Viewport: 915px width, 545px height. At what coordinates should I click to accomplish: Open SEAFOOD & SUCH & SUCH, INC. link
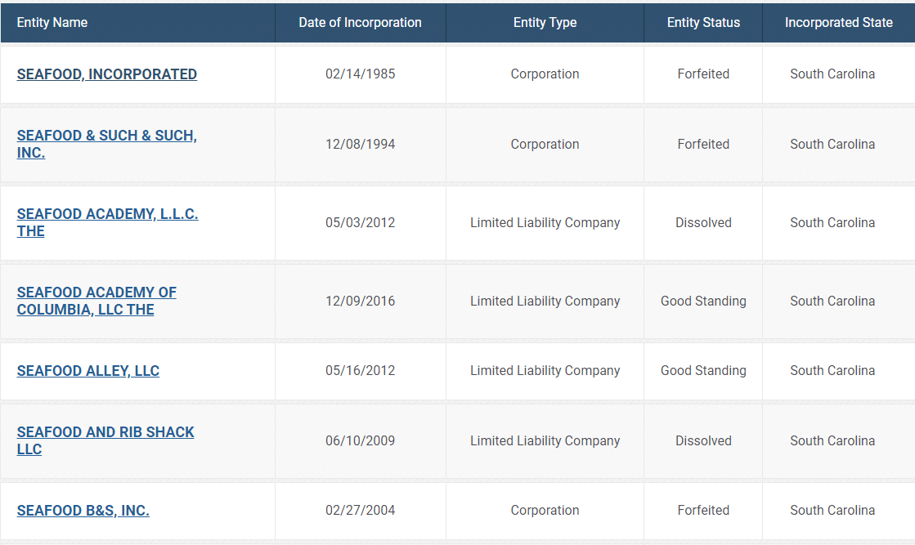pos(106,136)
